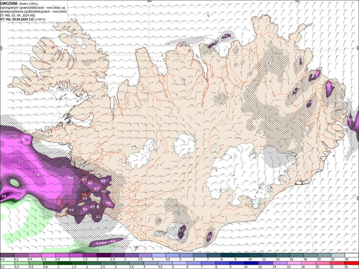Click the '20W' longitude label
The width and height of the screenshot is (359, 269).
149,1
